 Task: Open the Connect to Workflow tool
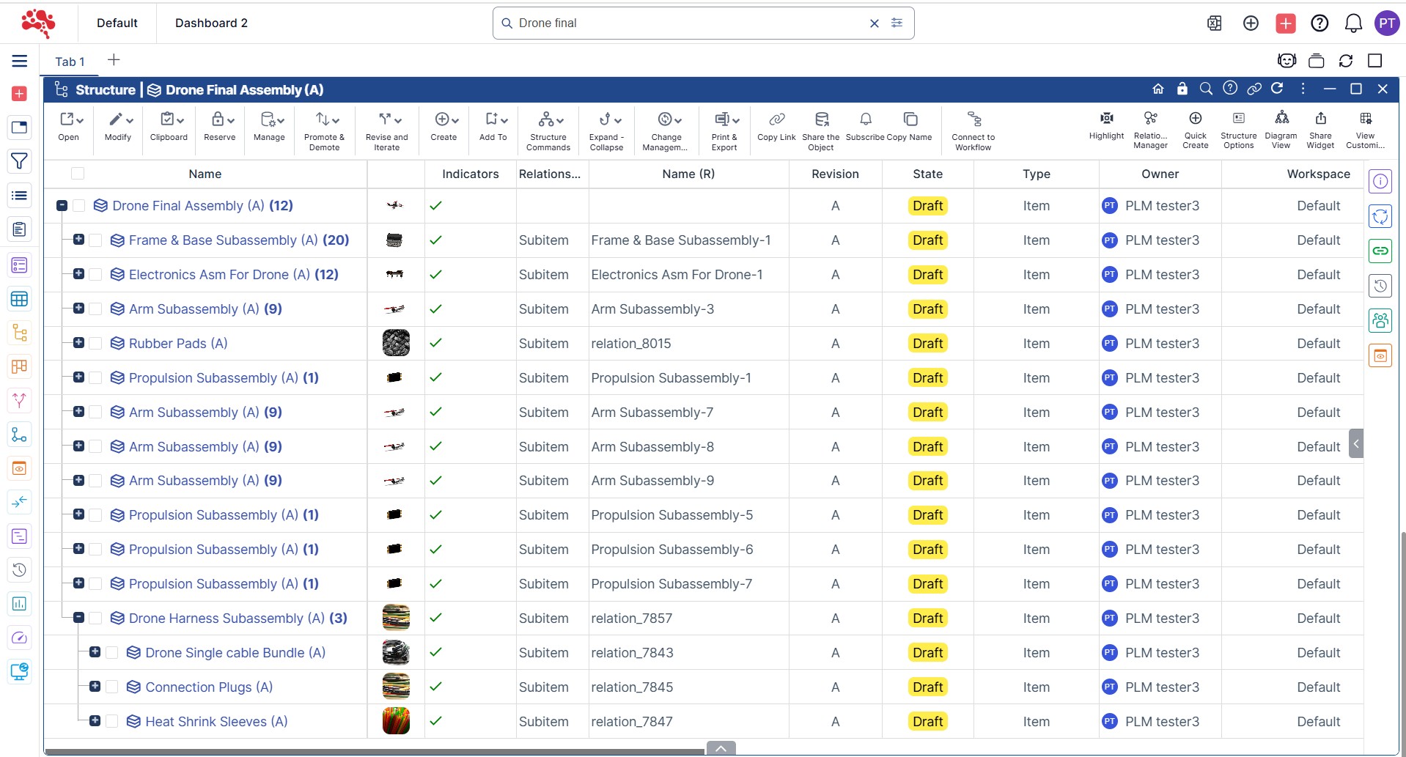click(973, 119)
